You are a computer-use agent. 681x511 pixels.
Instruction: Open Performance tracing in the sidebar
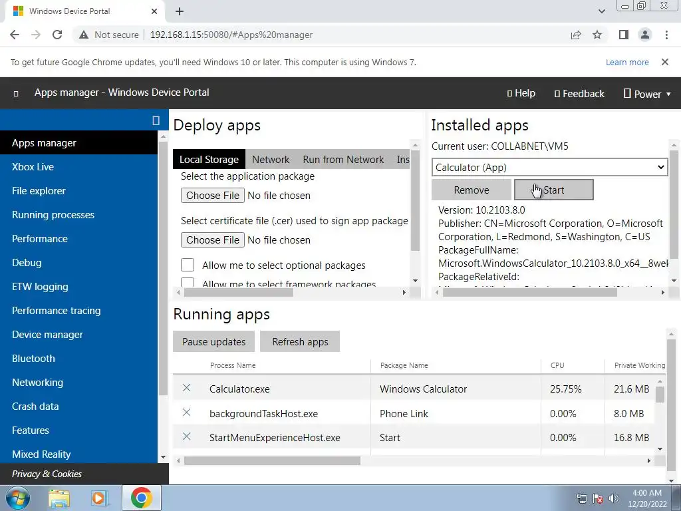(x=78, y=310)
